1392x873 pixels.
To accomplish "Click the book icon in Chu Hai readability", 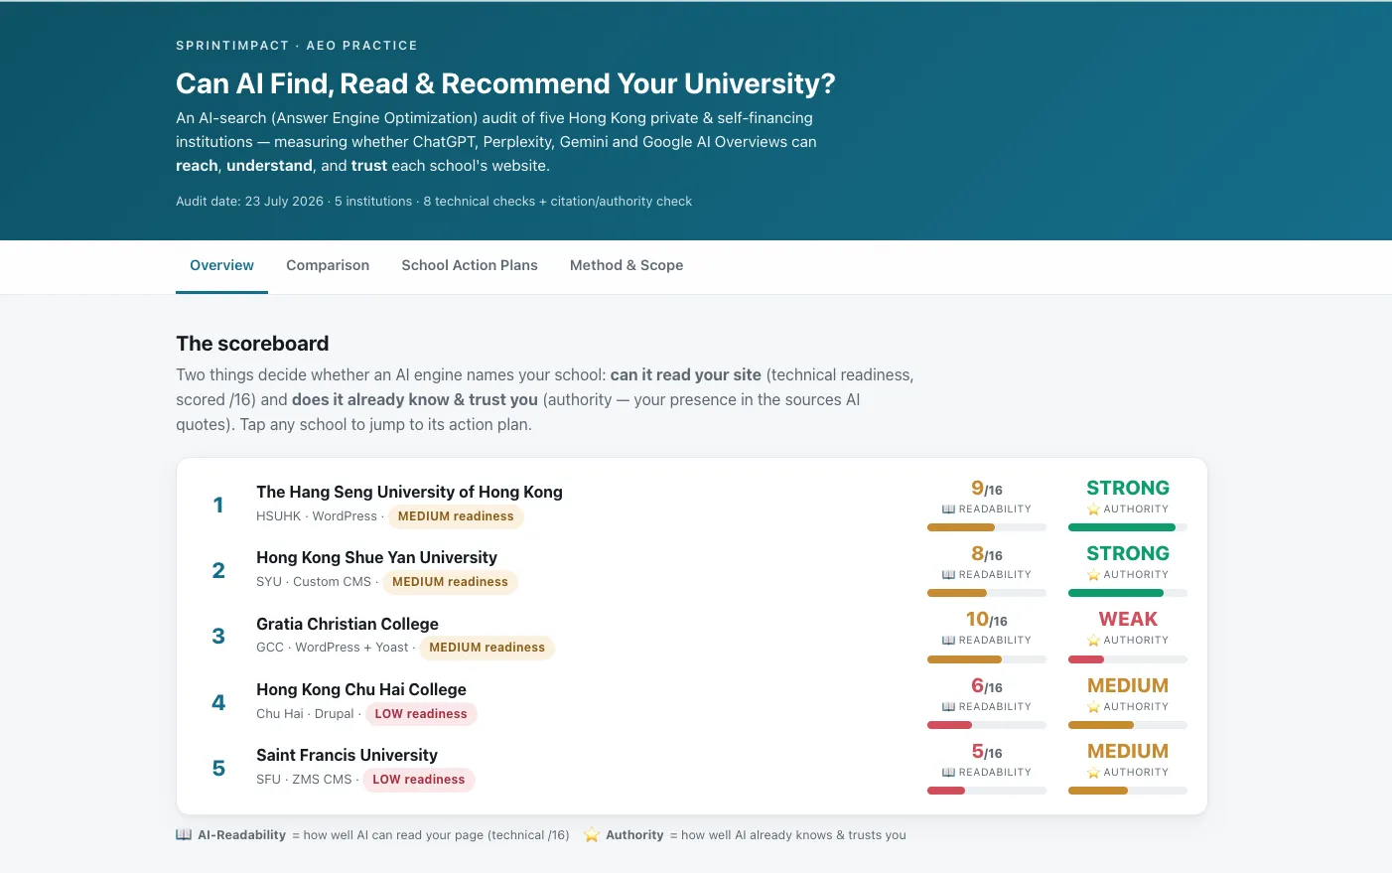I will [948, 707].
